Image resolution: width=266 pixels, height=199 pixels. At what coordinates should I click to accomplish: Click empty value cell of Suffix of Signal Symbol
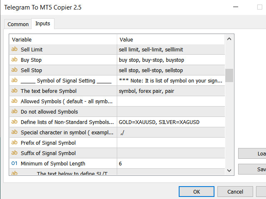tap(171, 153)
